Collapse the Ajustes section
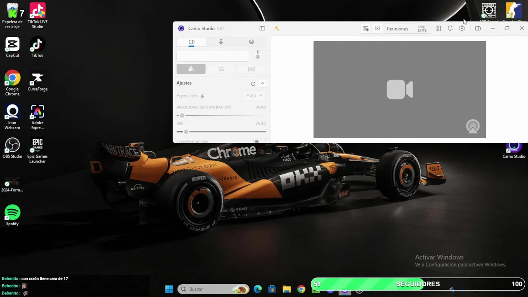Screen dimensions: 528x297 tap(262, 83)
